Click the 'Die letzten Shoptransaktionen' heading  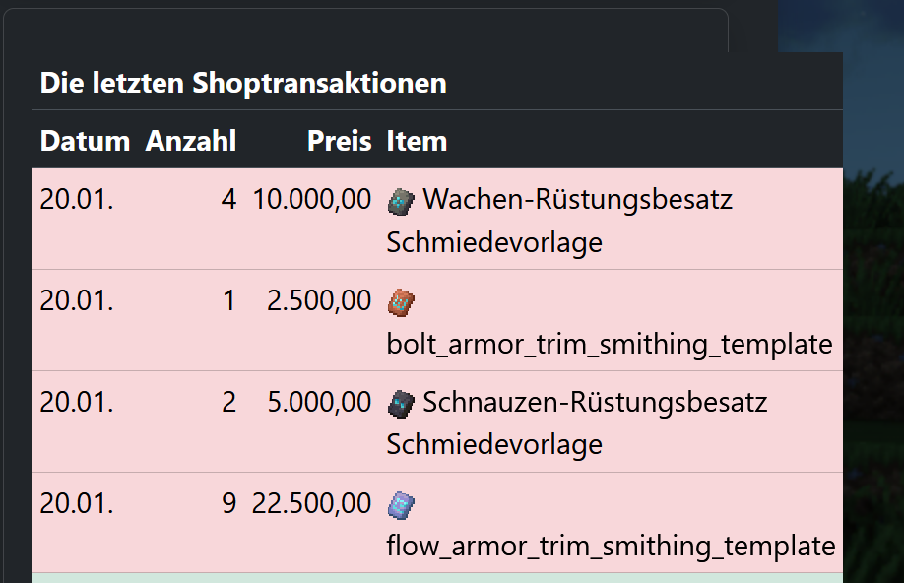point(243,83)
